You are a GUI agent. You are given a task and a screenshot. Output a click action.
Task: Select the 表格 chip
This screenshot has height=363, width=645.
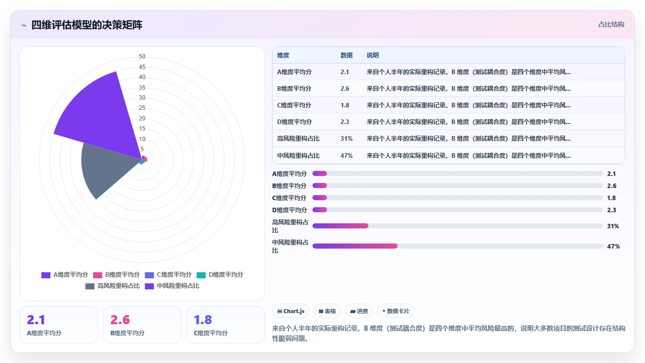[328, 311]
